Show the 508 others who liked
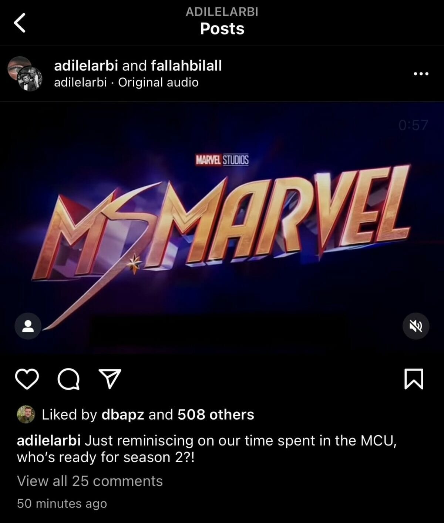This screenshot has height=523, width=444. coord(216,414)
